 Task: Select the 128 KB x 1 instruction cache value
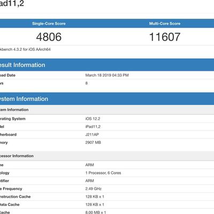(95, 197)
